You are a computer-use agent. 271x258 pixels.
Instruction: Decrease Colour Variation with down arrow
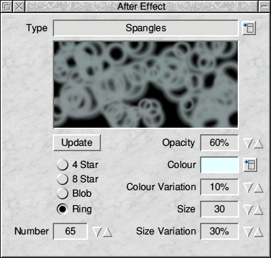[x=248, y=188]
